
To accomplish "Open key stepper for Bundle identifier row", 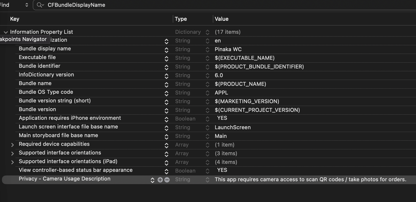I will coord(166,67).
